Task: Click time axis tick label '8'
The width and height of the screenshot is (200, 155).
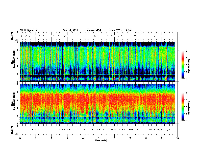Action: point(146,138)
